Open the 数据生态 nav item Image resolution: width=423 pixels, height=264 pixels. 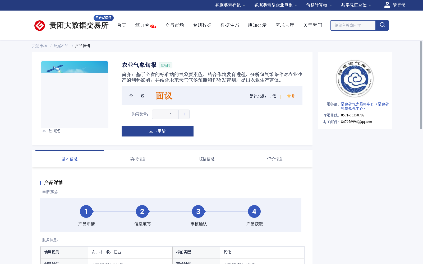coord(230,25)
